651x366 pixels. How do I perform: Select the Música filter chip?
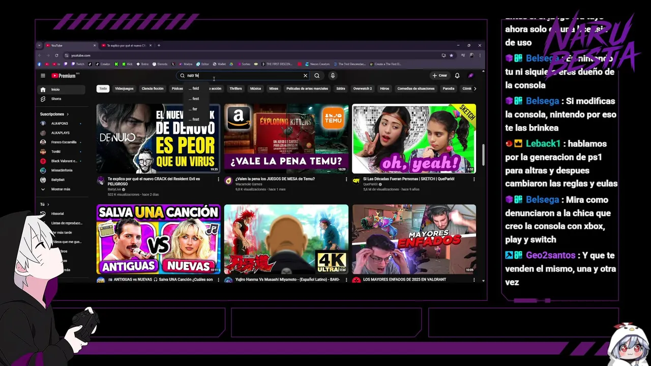pos(255,88)
